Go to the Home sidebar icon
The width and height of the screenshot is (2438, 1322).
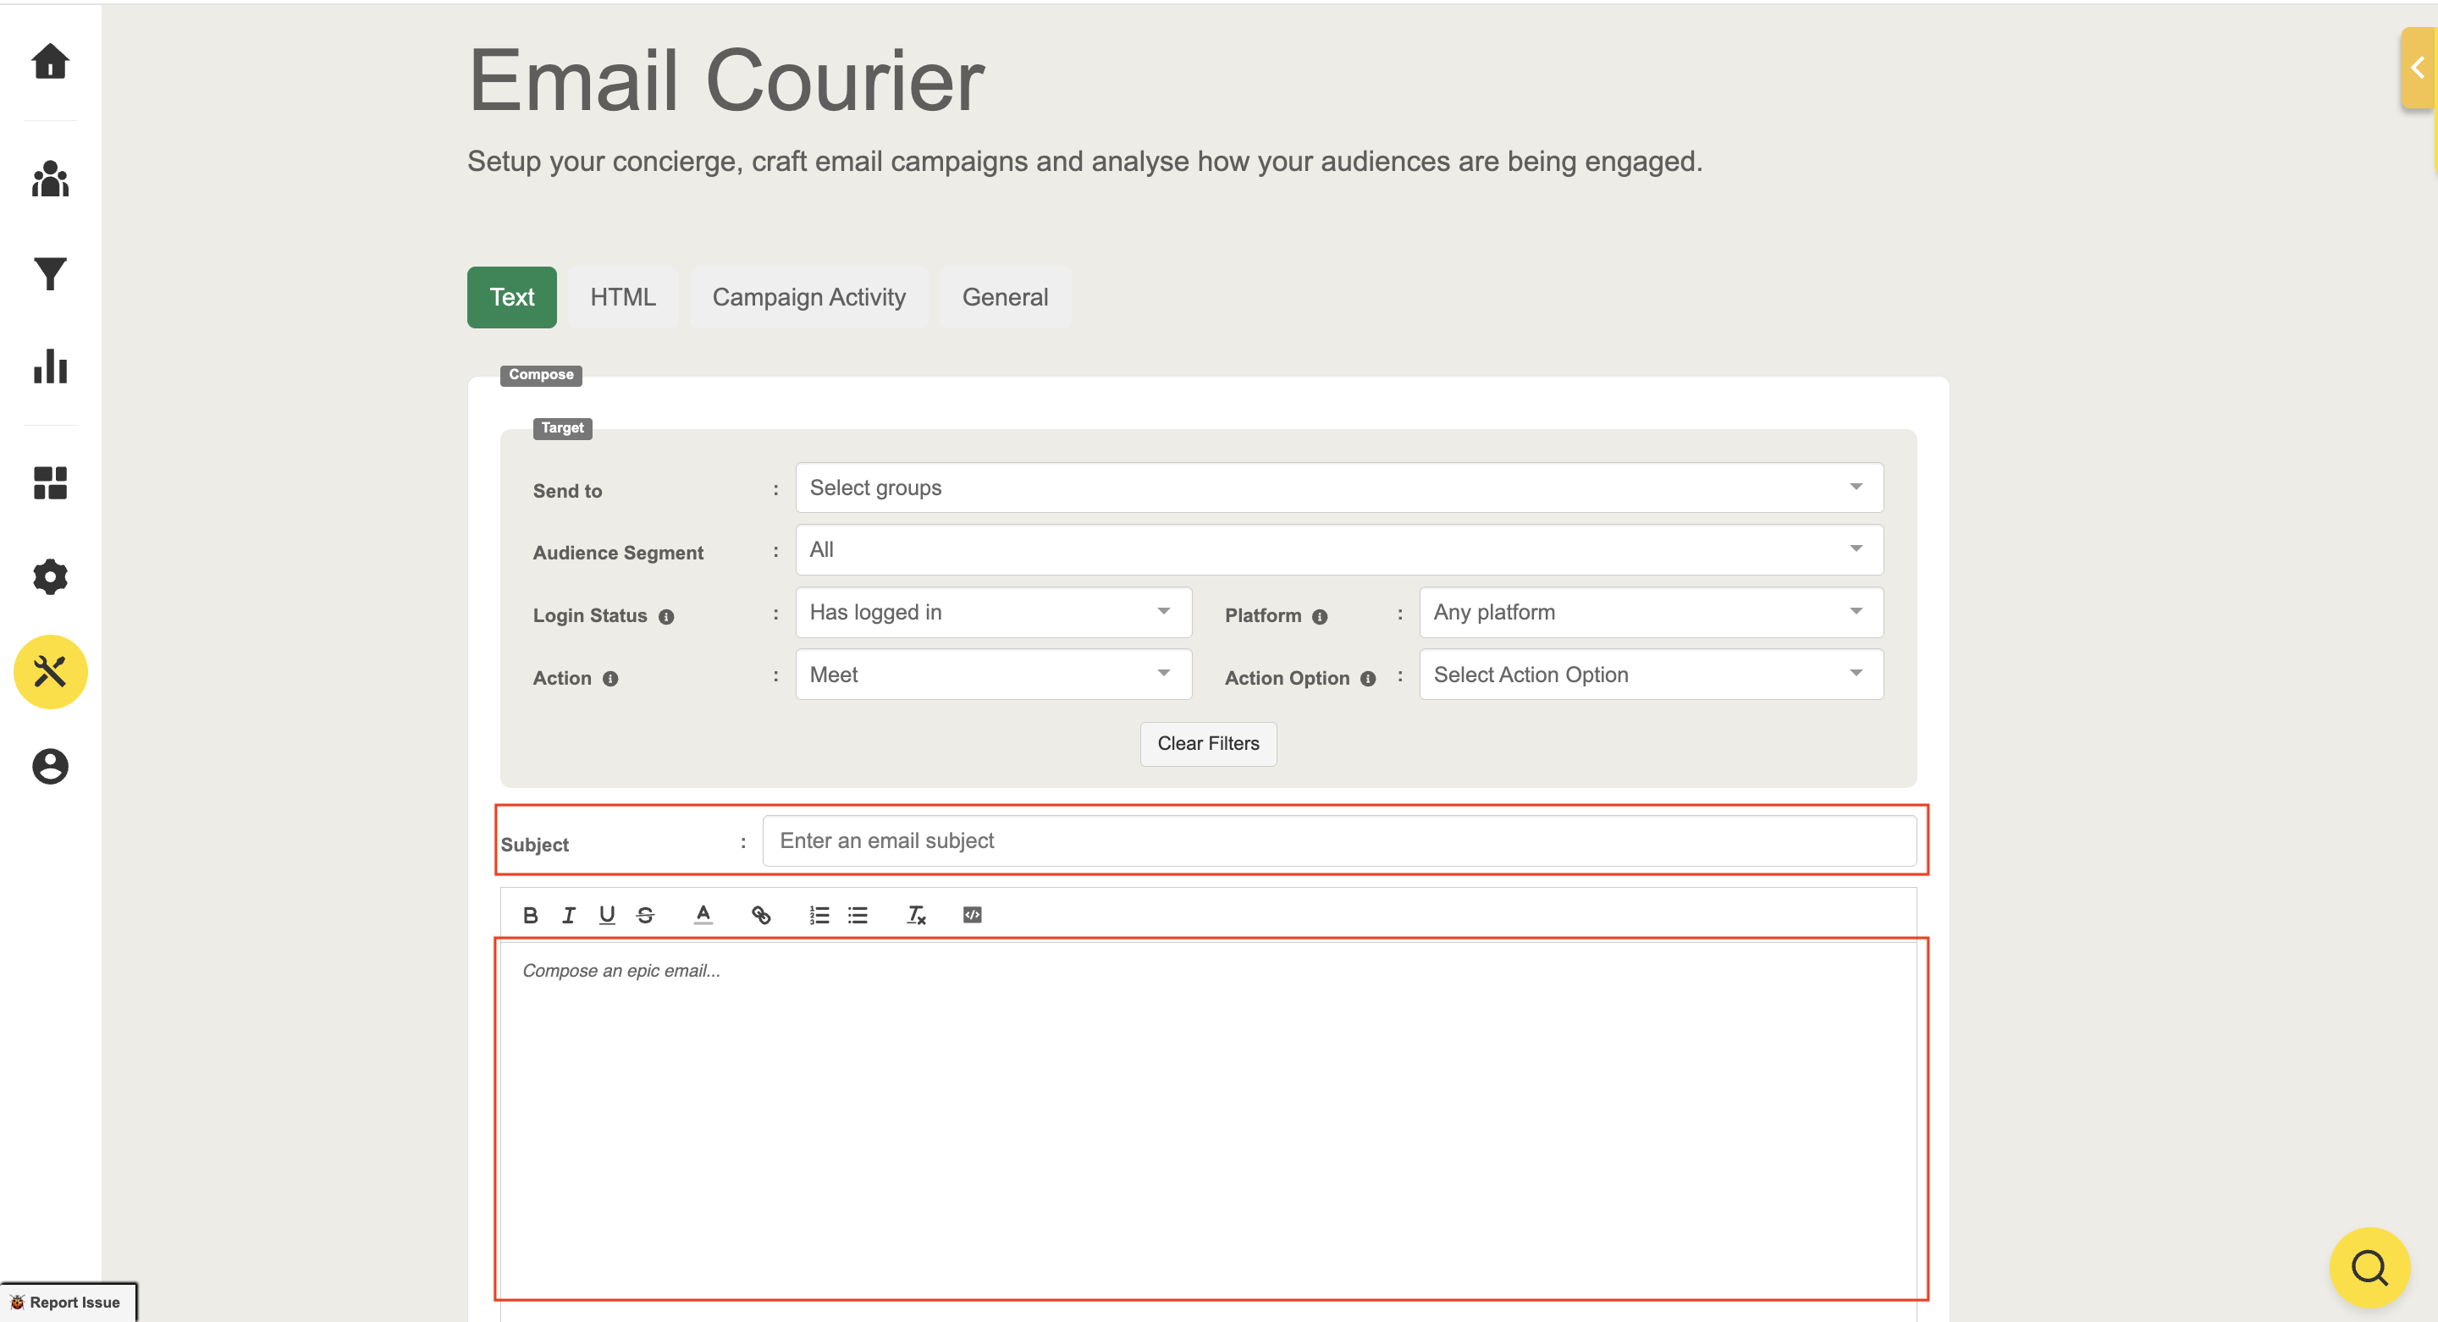coord(50,62)
